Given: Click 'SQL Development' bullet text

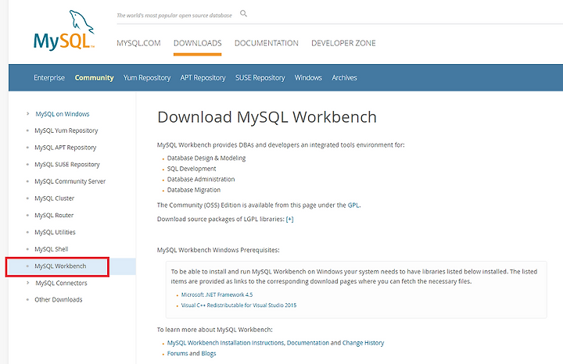Looking at the screenshot, I should (x=192, y=169).
